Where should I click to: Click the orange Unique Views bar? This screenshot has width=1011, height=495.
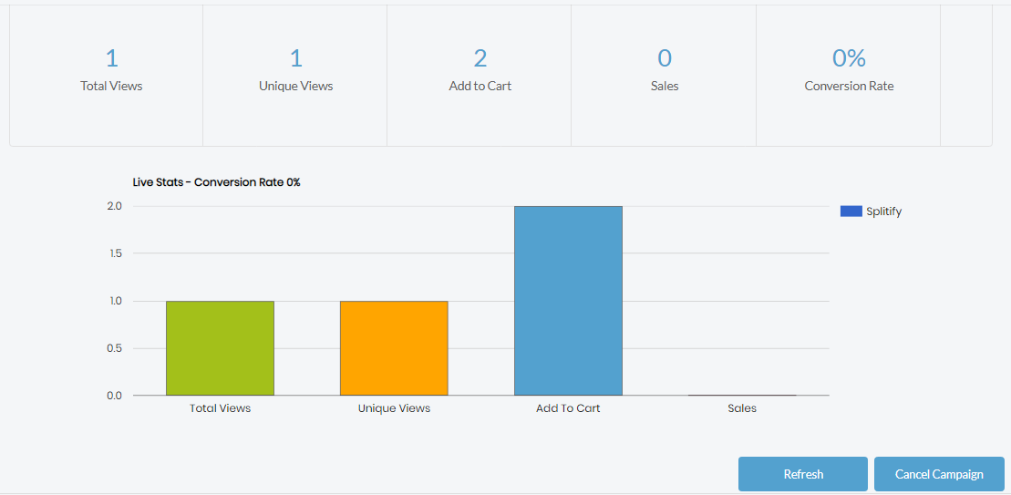coord(394,348)
